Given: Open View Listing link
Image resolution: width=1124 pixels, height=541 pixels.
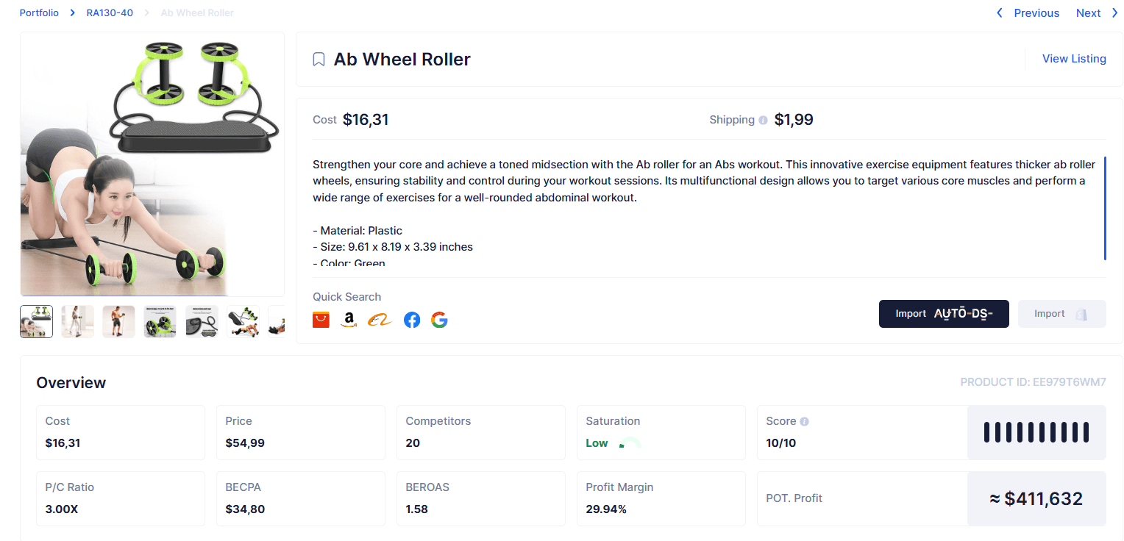Looking at the screenshot, I should (x=1074, y=59).
